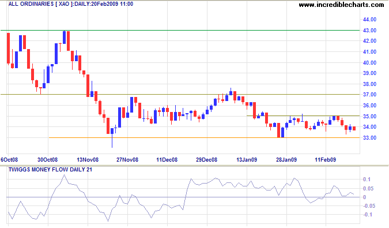This screenshot has width=389, height=228.
Task: Click the ALL ORDINARIES XAO chart title
Action: click(71, 4)
